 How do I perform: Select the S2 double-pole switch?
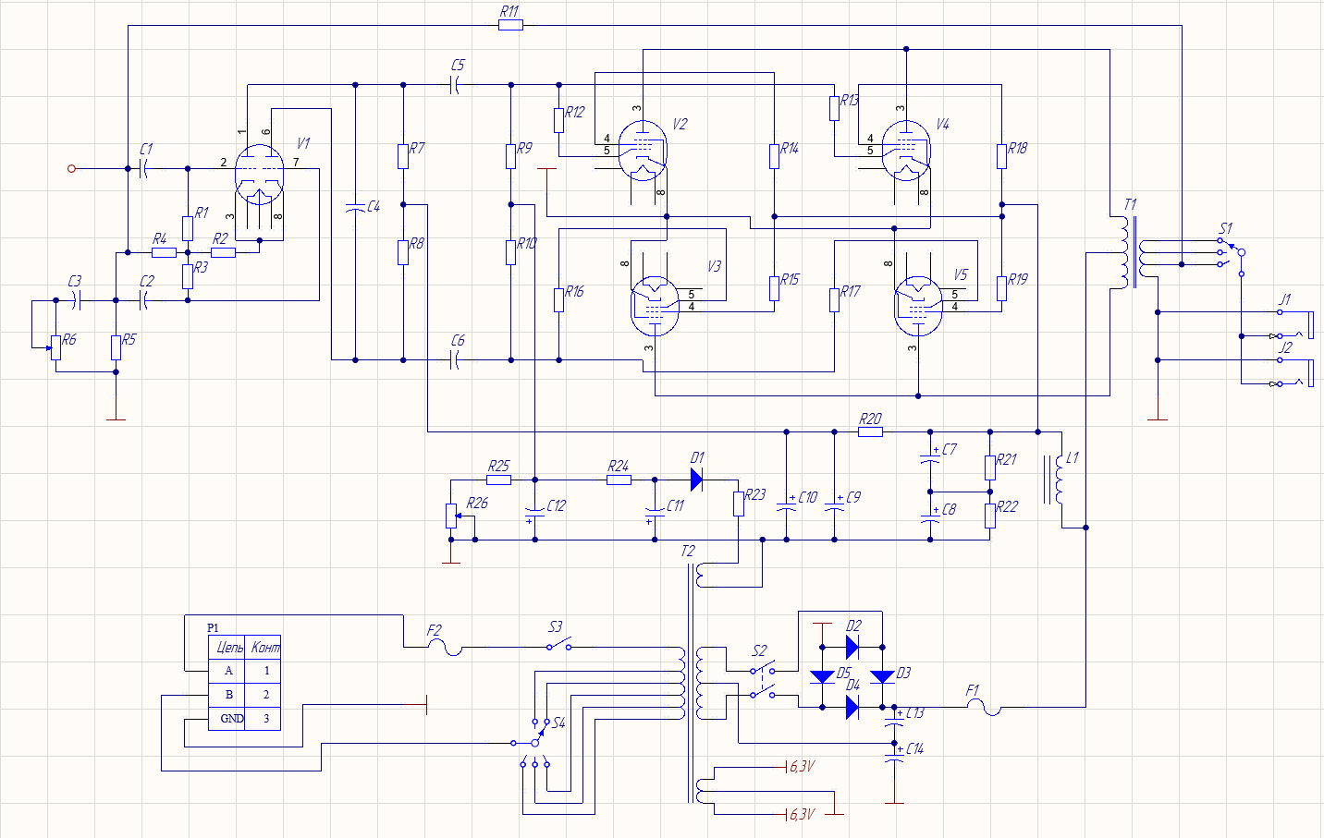pyautogui.click(x=763, y=681)
